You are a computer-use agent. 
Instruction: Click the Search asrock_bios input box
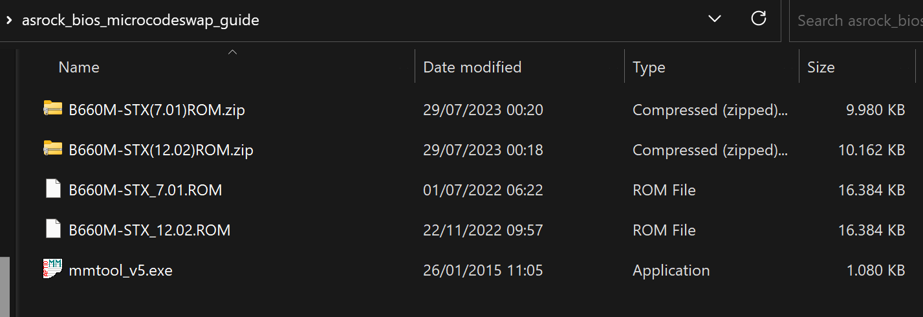856,20
